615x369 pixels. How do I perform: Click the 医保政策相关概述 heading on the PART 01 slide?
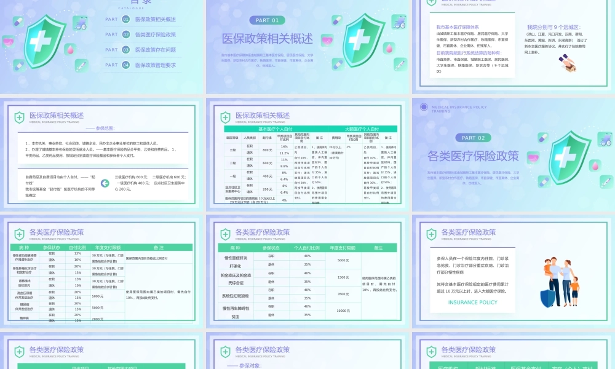coord(268,38)
